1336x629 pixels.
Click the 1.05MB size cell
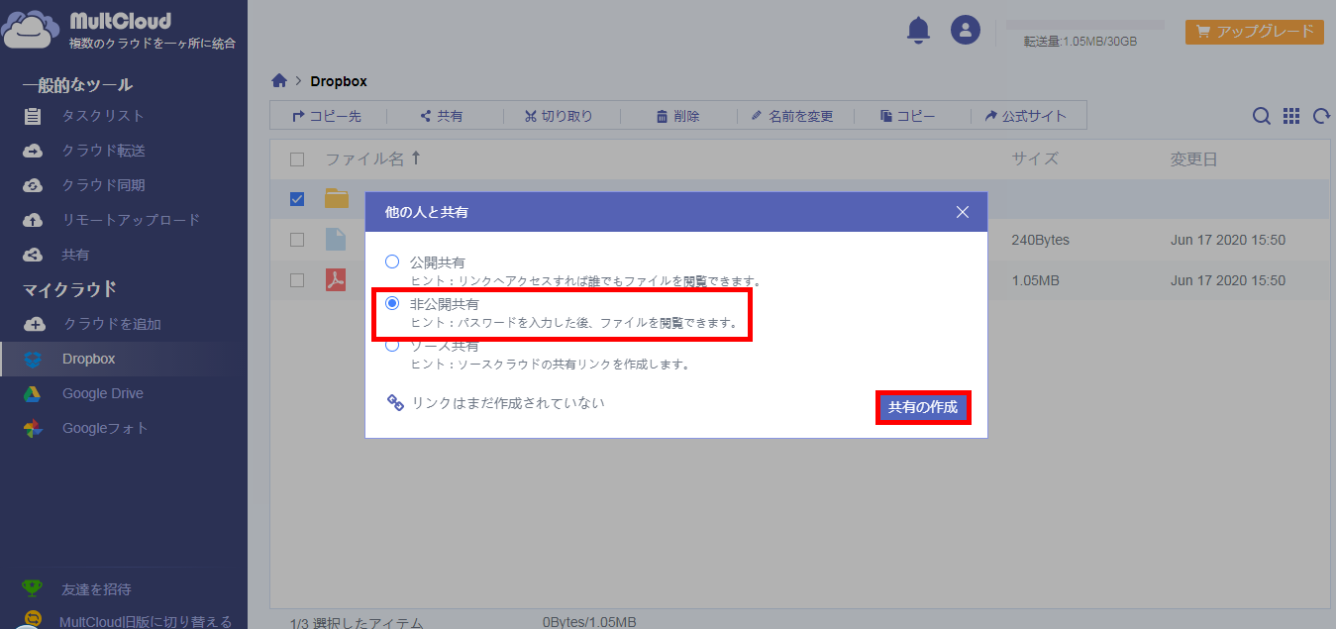1036,280
